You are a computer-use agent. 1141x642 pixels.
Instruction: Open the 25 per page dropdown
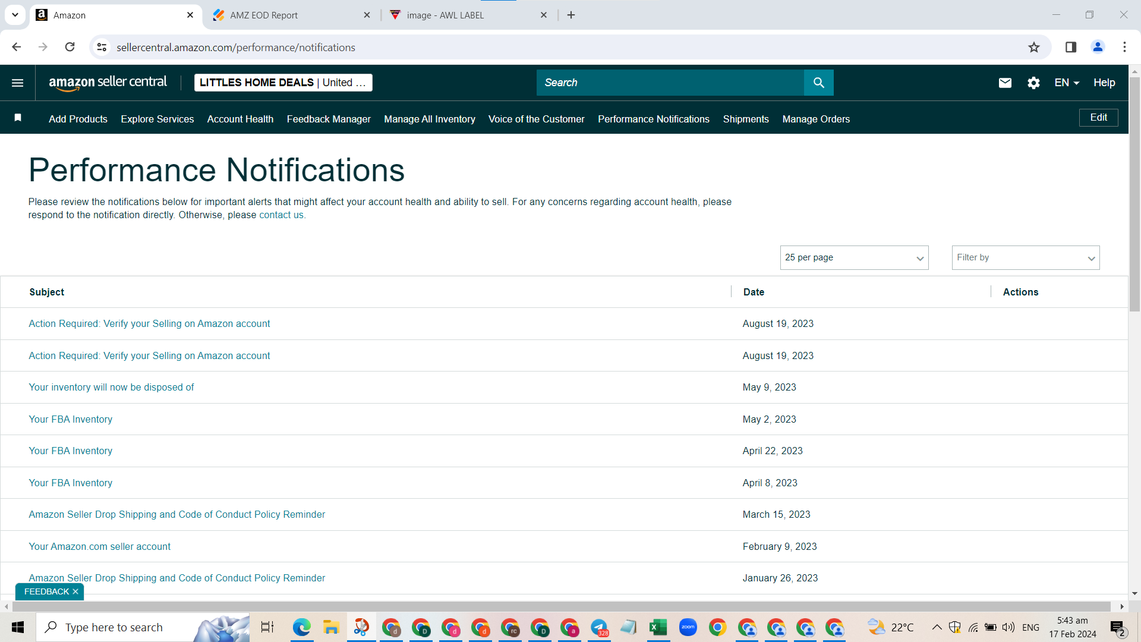854,257
